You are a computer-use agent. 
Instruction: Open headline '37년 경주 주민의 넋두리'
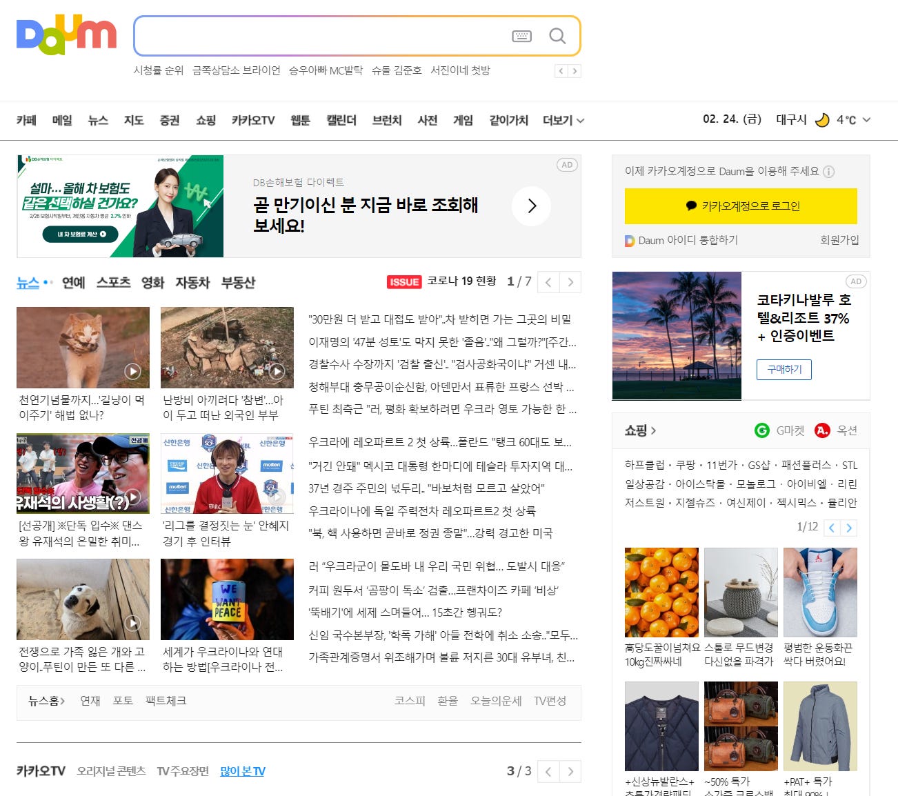[x=426, y=488]
